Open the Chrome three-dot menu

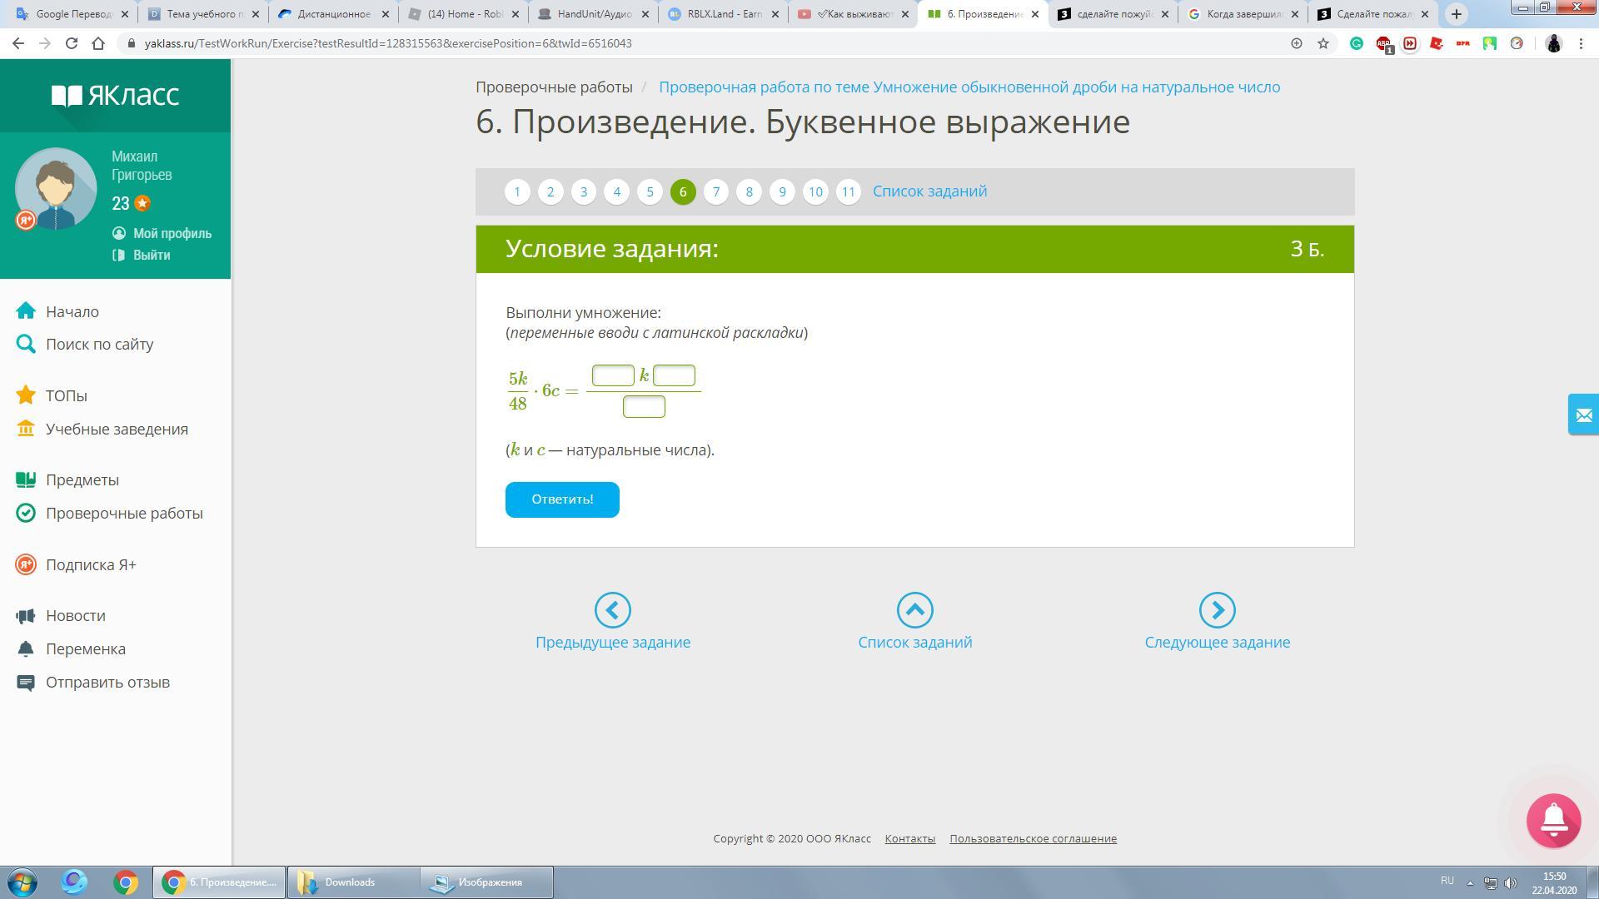(x=1581, y=43)
